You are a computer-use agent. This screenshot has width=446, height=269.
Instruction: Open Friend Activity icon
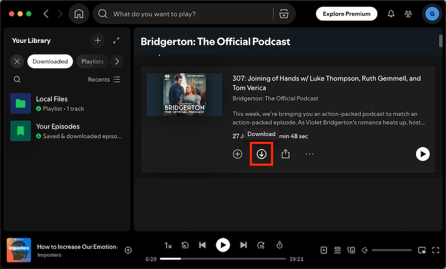[x=408, y=13]
